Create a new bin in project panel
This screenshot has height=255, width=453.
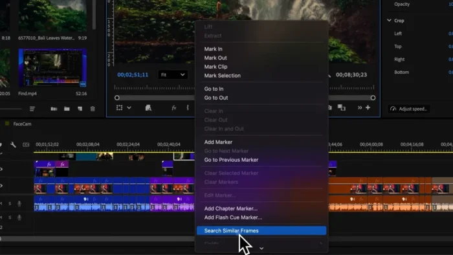(67, 109)
